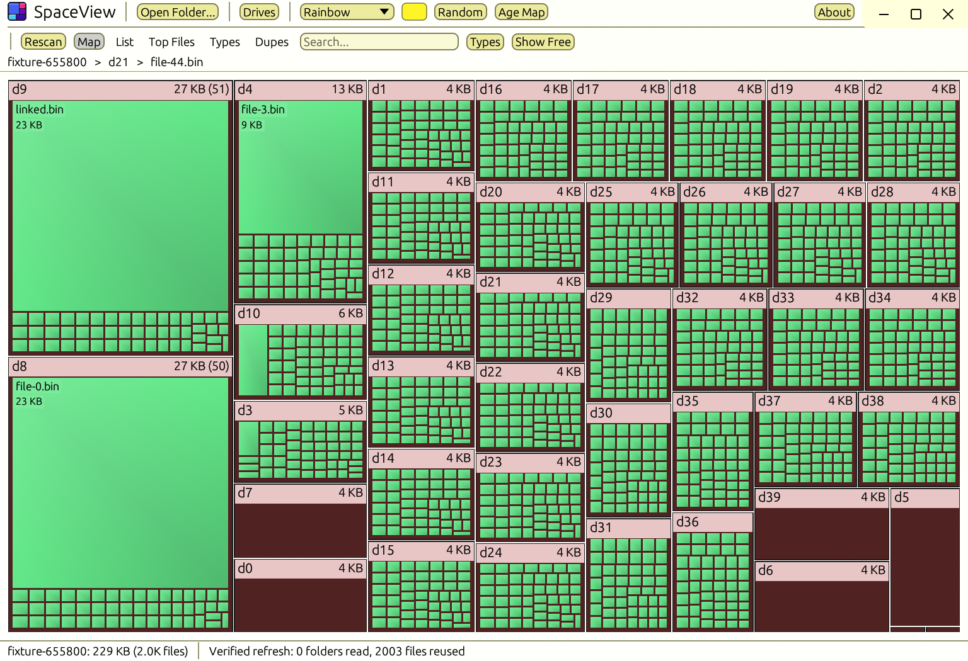Click the d29 folder header
Image resolution: width=968 pixels, height=661 pixels.
coord(628,298)
